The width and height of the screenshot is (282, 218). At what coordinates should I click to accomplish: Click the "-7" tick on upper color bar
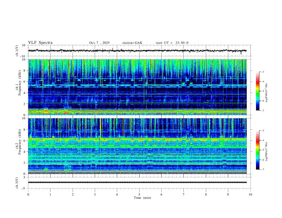pos(263,110)
